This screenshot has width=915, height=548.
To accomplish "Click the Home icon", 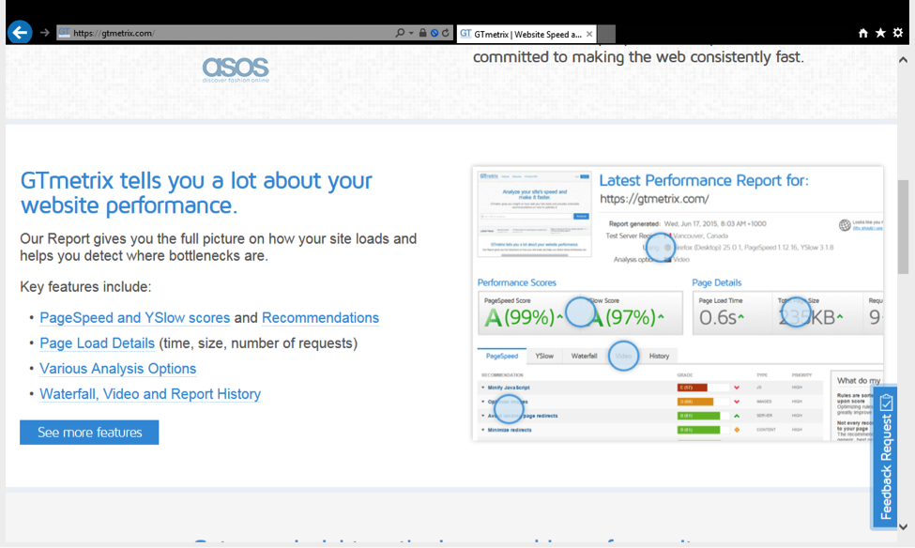I will pos(863,33).
